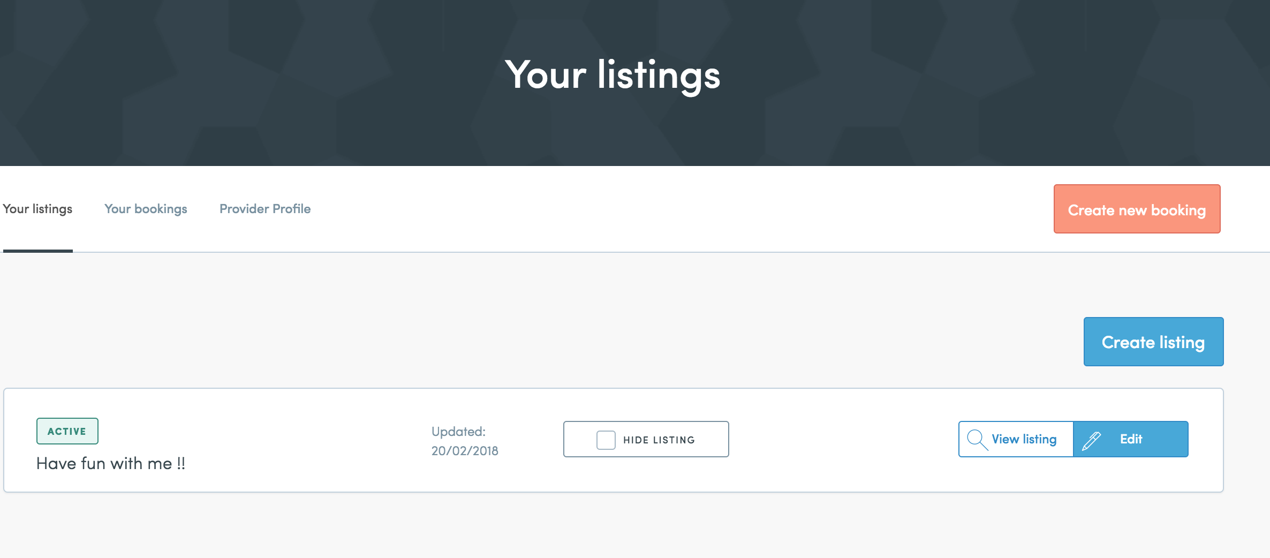Click the magnifying glass icon beside View listing
The width and height of the screenshot is (1270, 558).
(x=977, y=440)
